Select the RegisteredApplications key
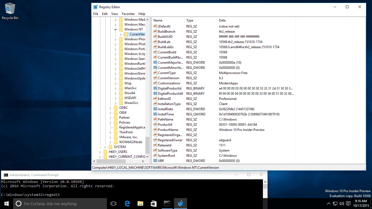Screen dimensions: 372x209 coord(132,127)
